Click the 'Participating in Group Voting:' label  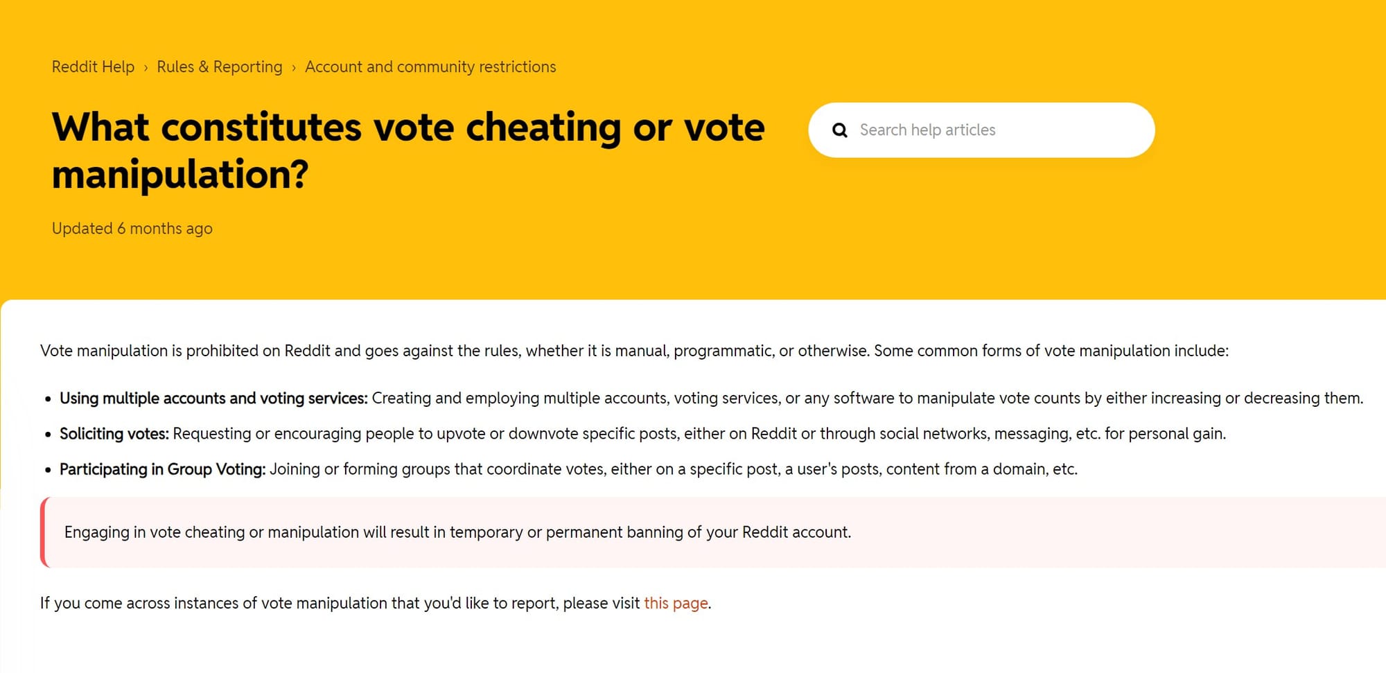162,469
